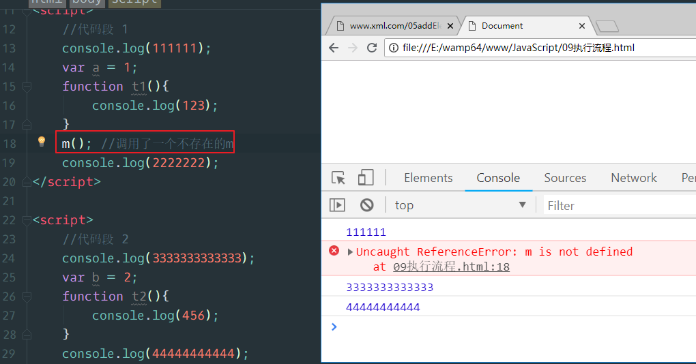This screenshot has height=364, width=696.
Task: Click the m() call on line 18
Action: coord(76,144)
